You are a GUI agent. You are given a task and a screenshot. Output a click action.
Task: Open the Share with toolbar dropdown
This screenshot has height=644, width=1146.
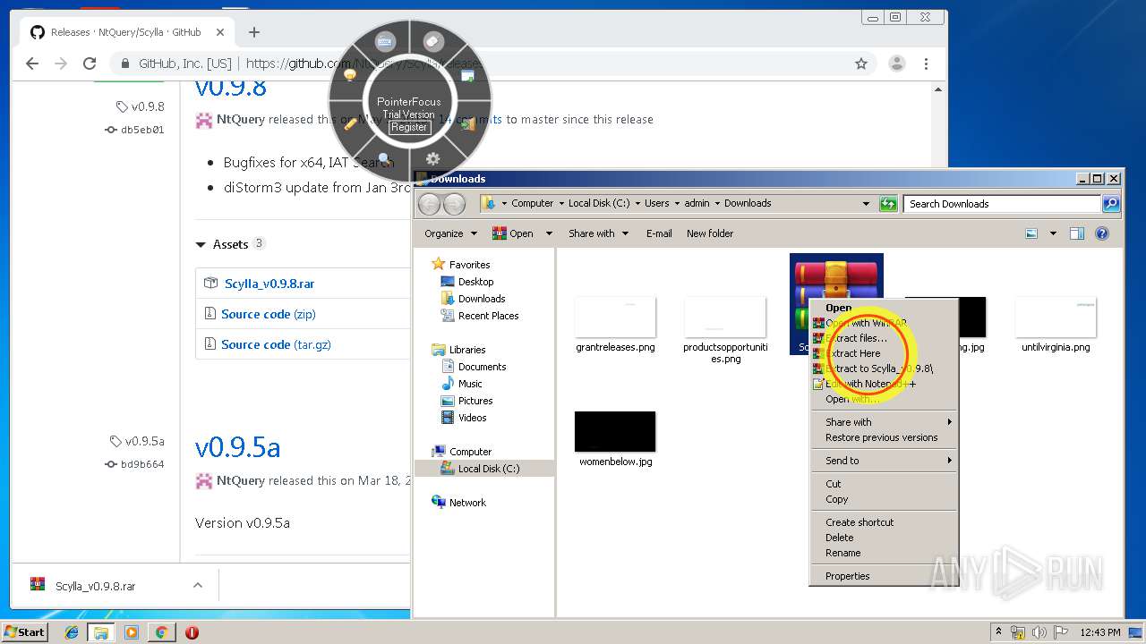(x=597, y=233)
